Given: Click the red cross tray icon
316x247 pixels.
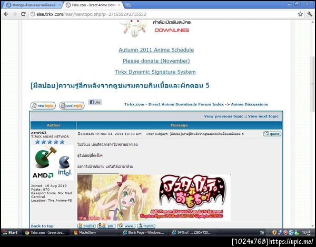Looking at the screenshot, I should coord(285,233).
